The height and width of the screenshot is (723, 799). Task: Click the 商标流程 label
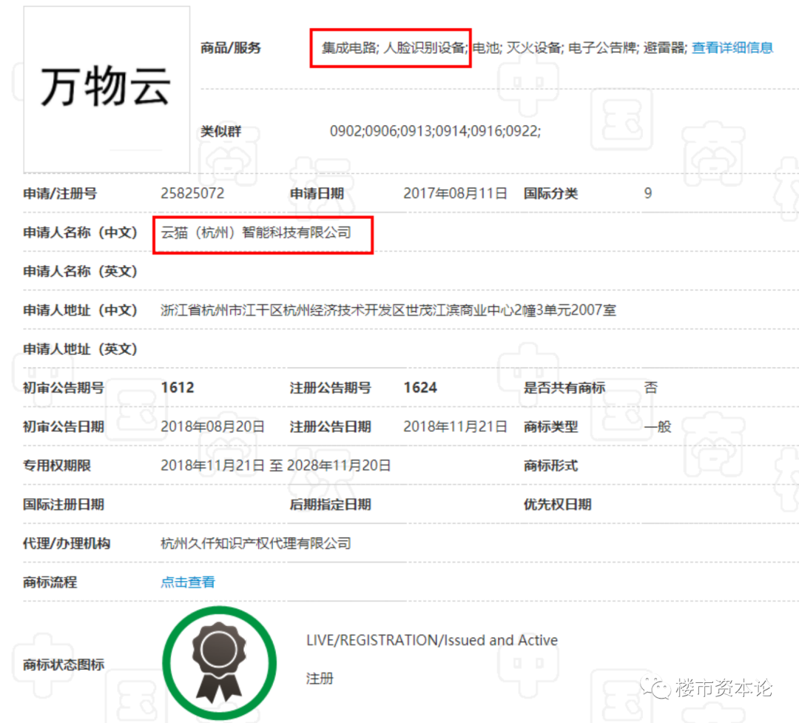pyautogui.click(x=50, y=582)
